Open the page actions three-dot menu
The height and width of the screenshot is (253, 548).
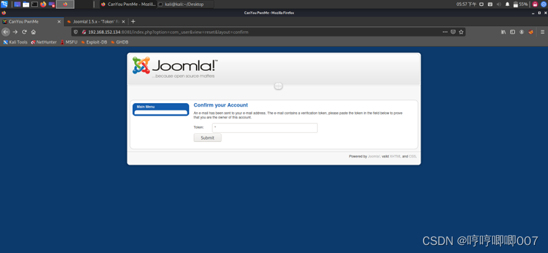click(445, 31)
